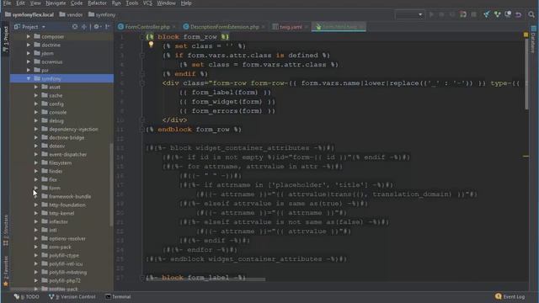Click the editor vertical scrollbar thumb

[526, 74]
